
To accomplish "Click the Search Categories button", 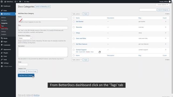I will (x=163, y=10).
